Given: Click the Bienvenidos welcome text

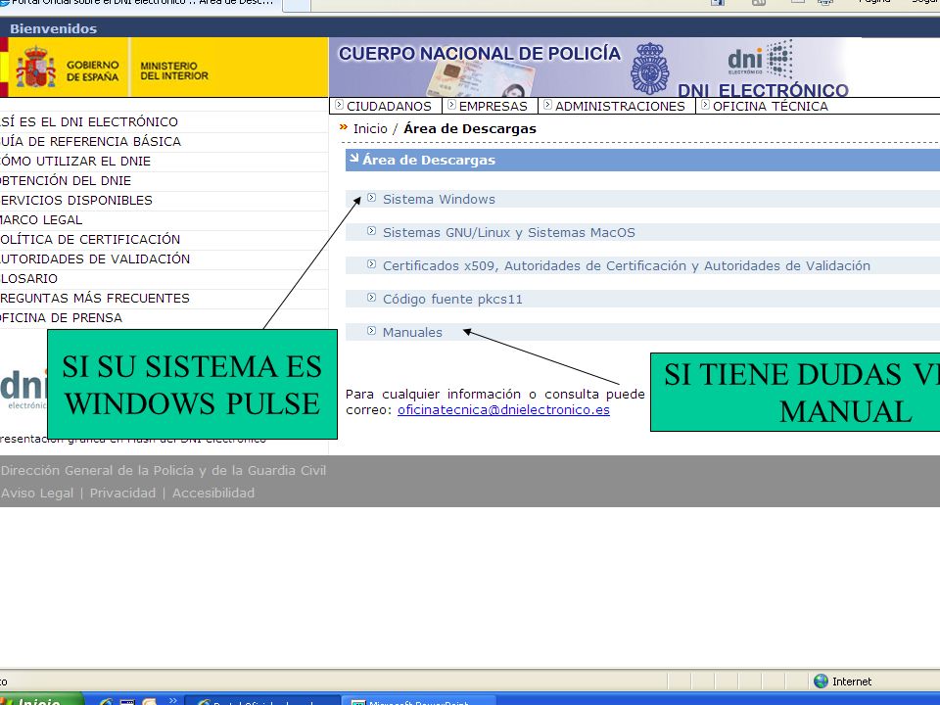Looking at the screenshot, I should (53, 28).
